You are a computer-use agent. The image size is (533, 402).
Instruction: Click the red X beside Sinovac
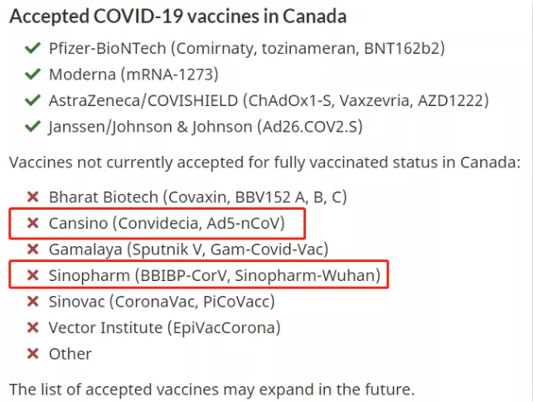[33, 301]
